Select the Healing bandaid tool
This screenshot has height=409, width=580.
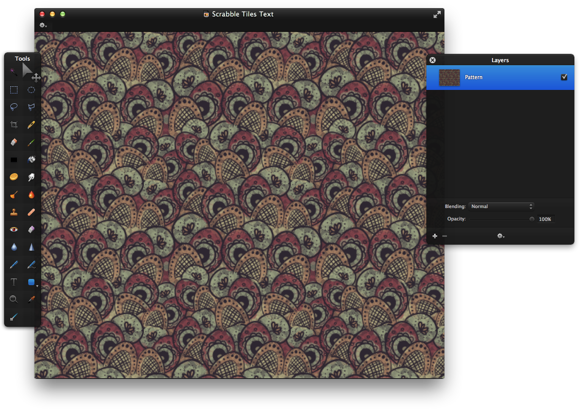click(31, 212)
